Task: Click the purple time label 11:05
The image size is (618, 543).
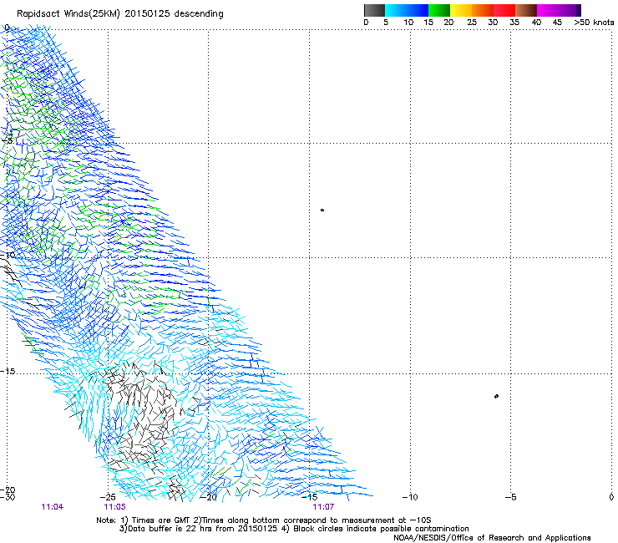Action: coord(114,507)
